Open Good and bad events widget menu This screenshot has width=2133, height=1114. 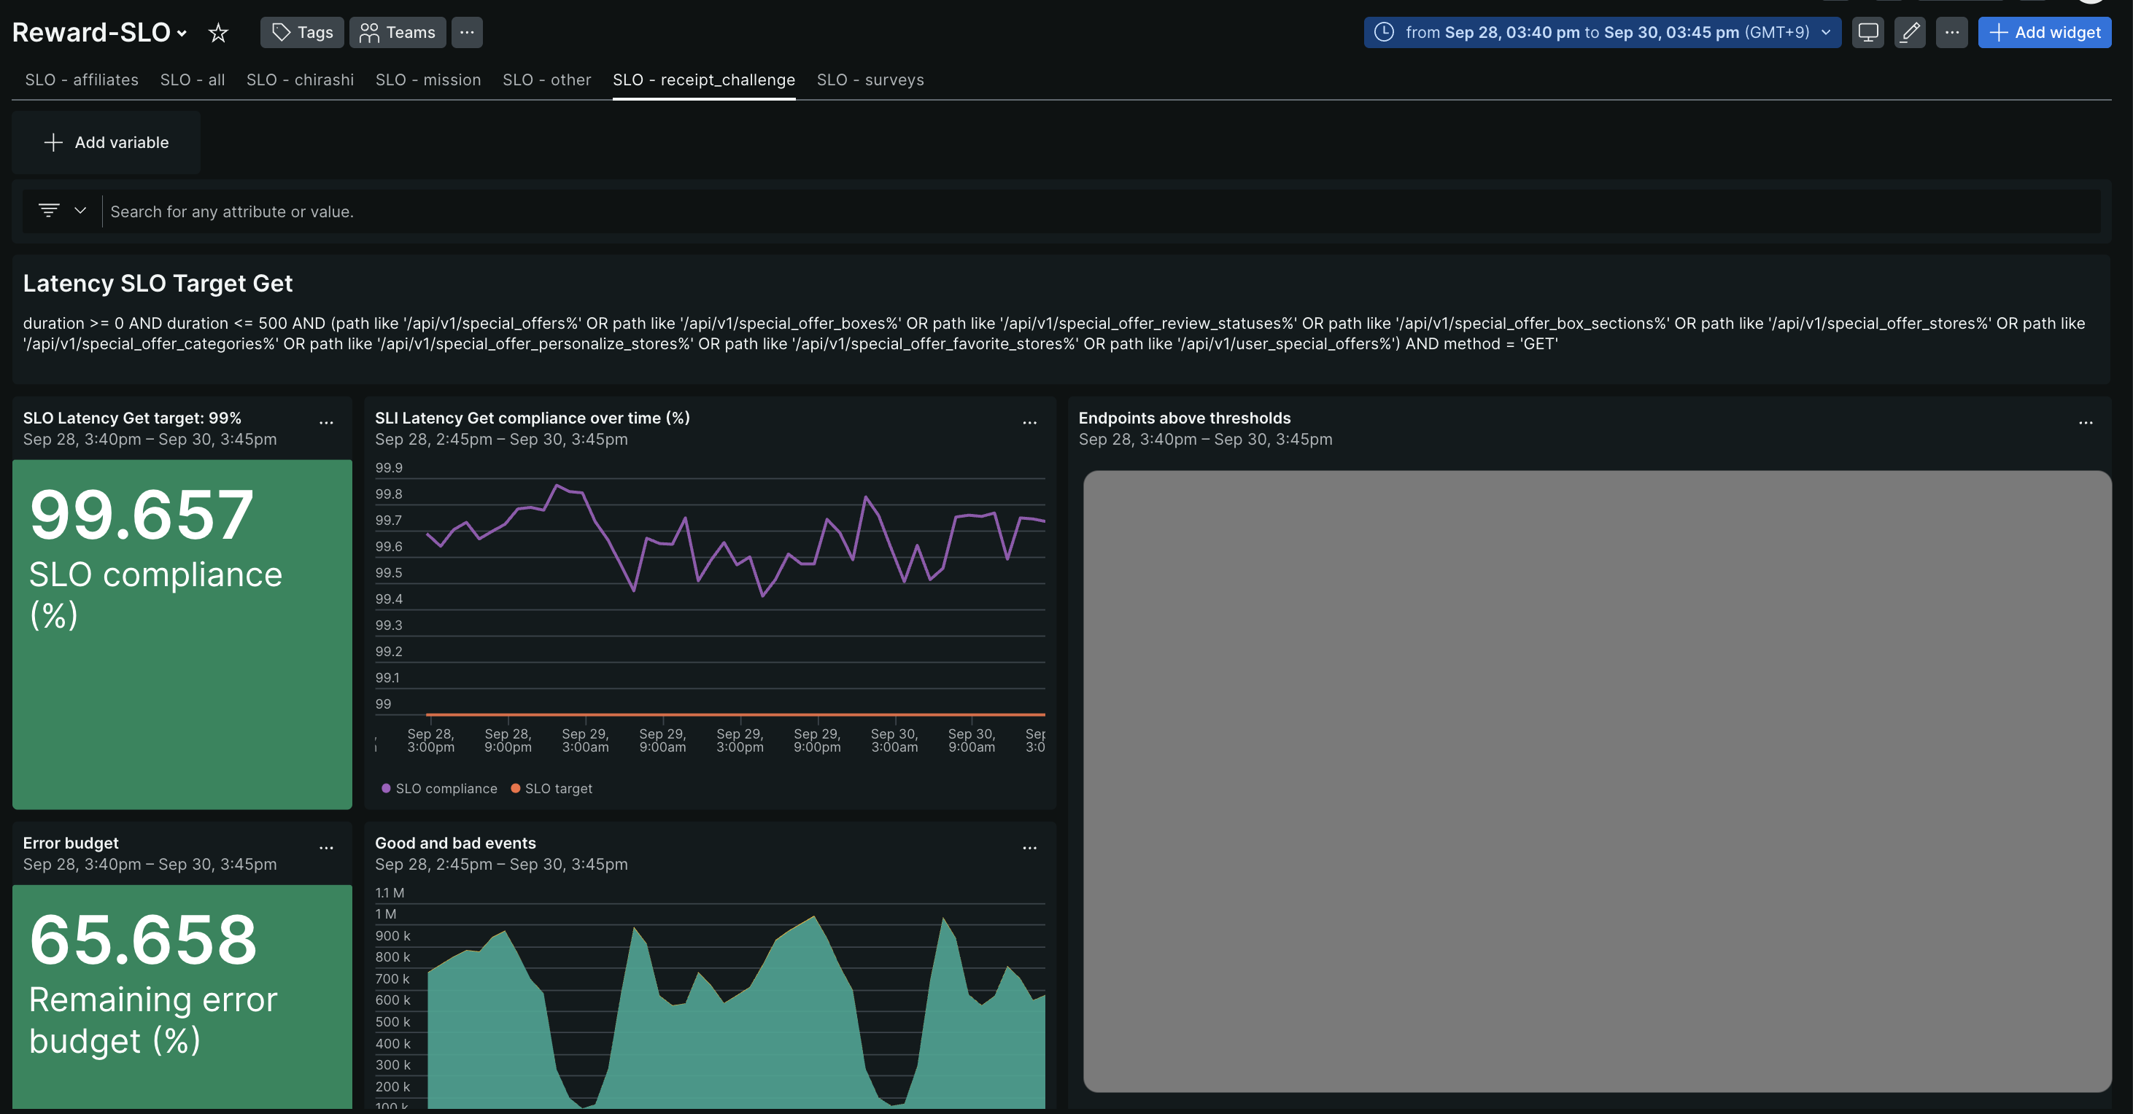tap(1029, 847)
